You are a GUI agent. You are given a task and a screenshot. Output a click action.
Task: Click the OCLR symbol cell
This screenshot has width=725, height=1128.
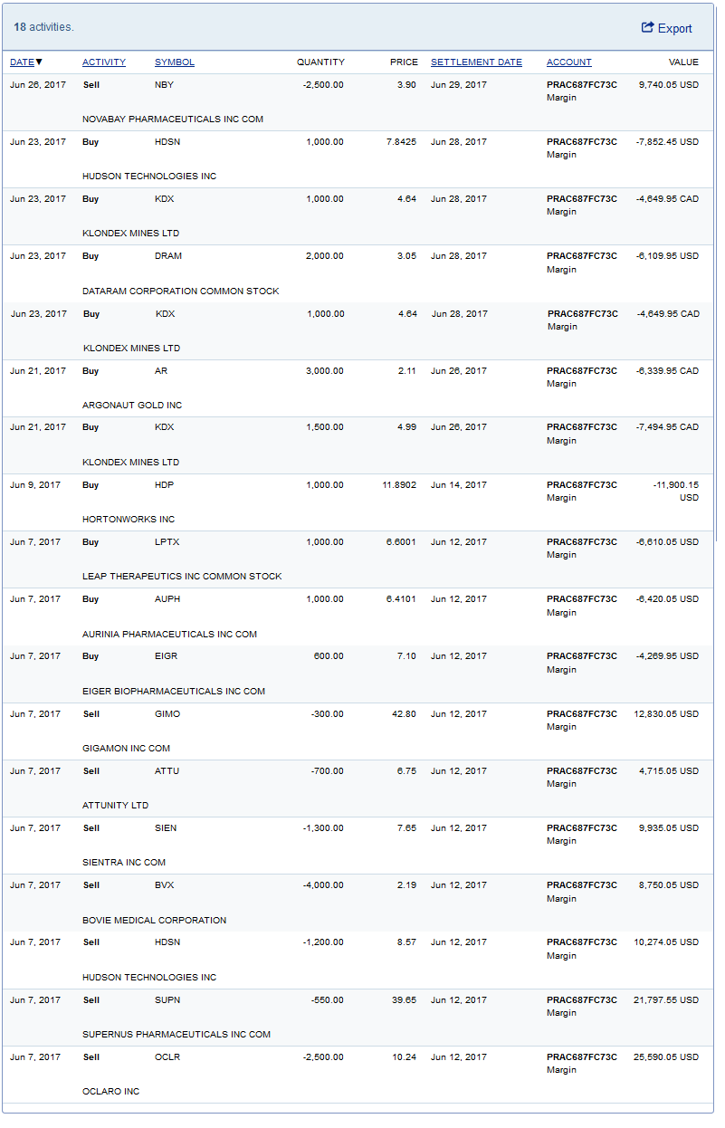tap(167, 1057)
